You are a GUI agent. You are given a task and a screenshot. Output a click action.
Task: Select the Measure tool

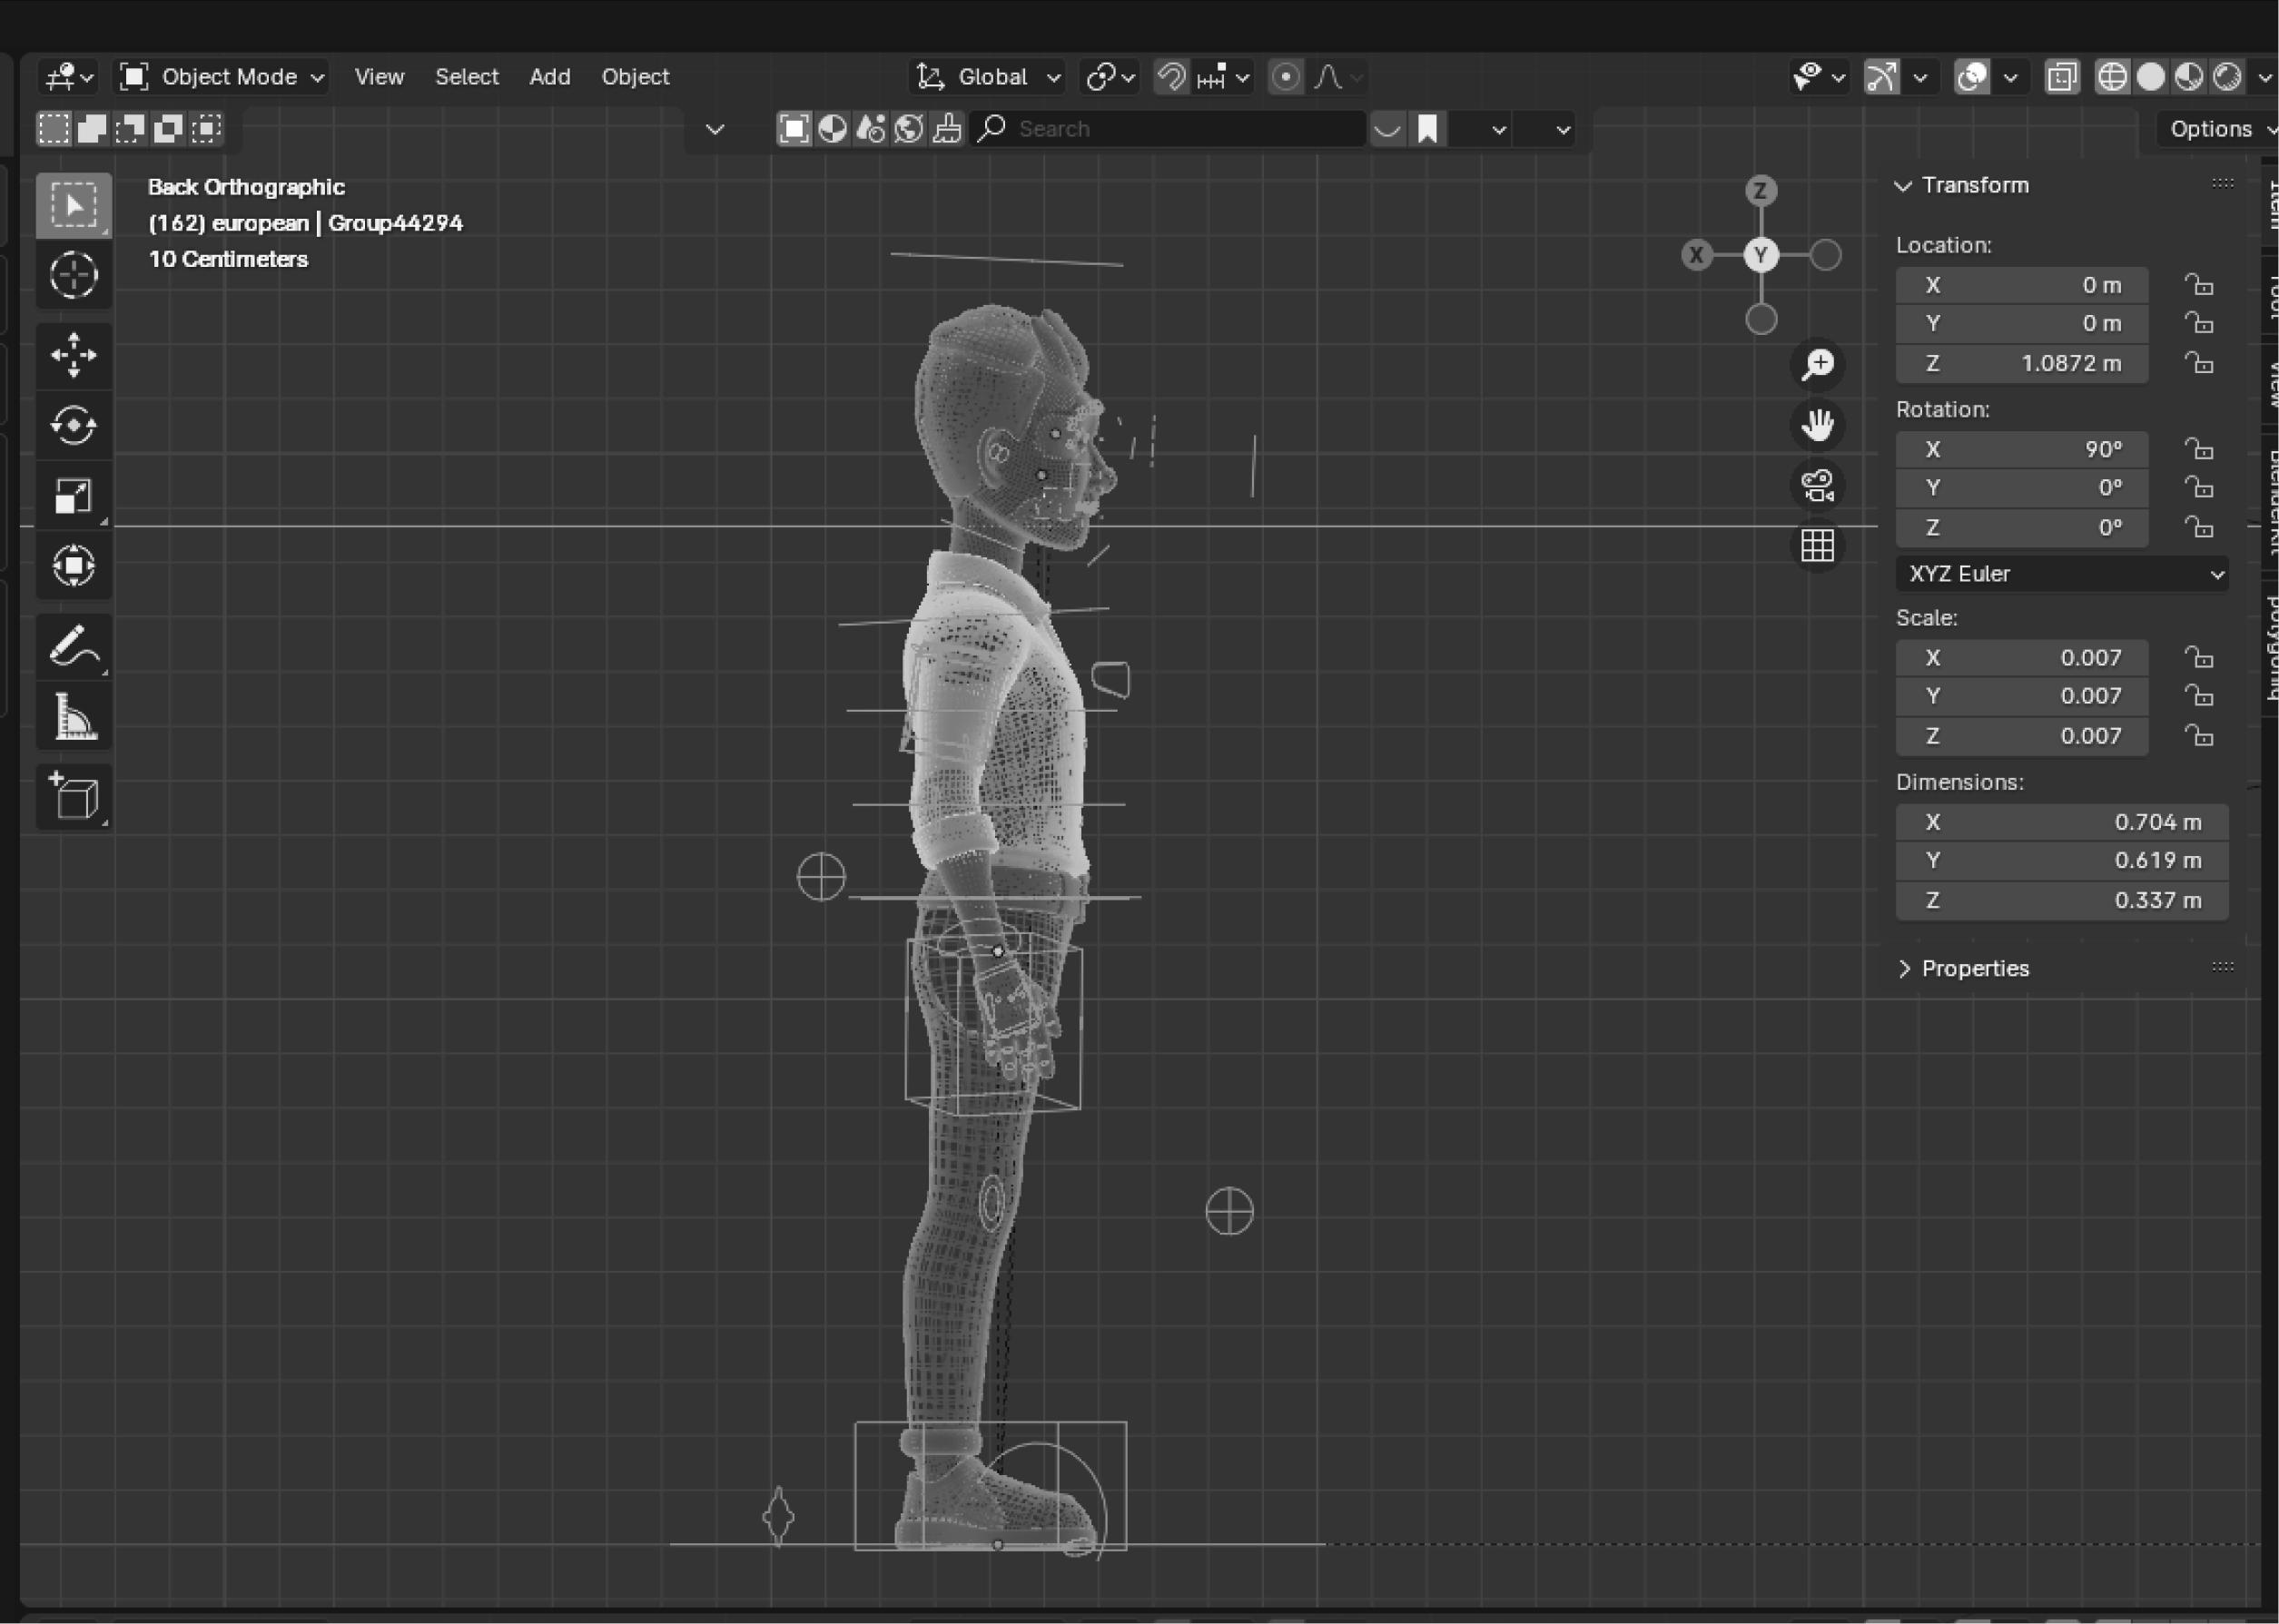coord(73,717)
